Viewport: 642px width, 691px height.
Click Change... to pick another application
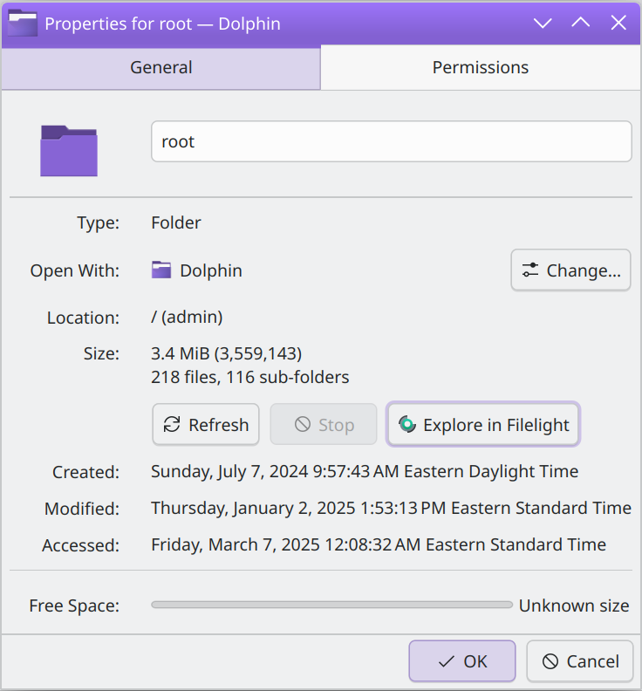[570, 270]
